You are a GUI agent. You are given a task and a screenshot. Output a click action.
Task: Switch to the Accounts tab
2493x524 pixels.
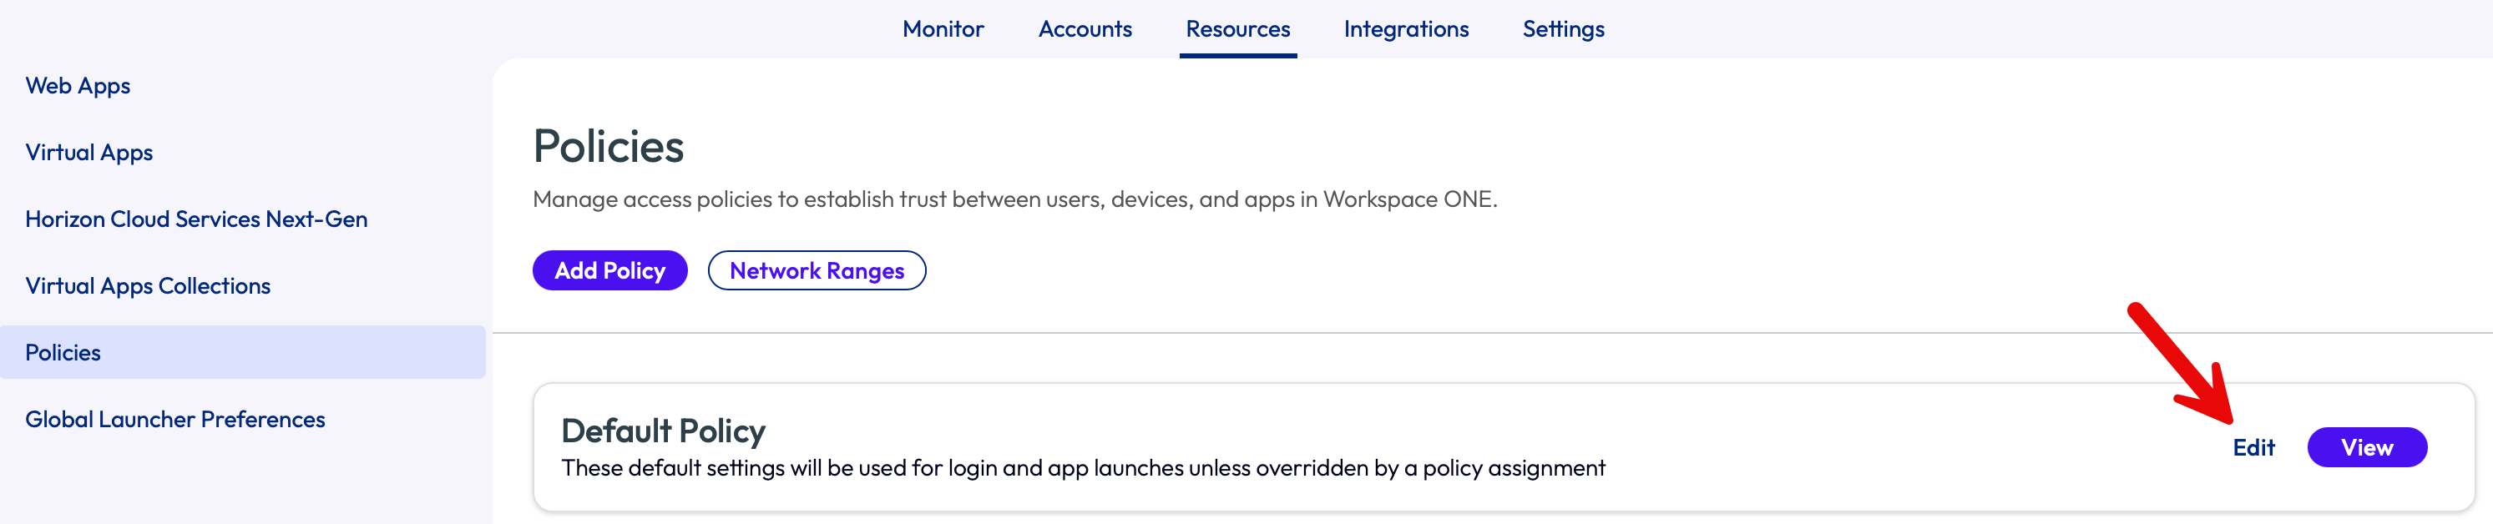(1084, 29)
